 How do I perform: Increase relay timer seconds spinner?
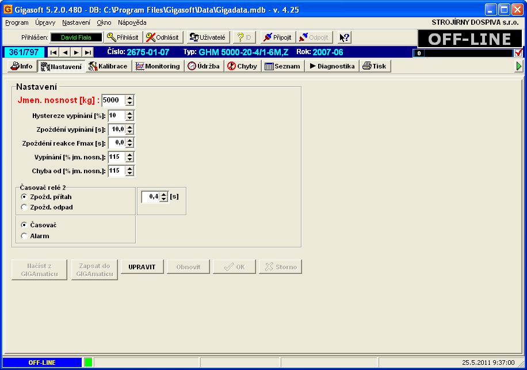[164, 194]
